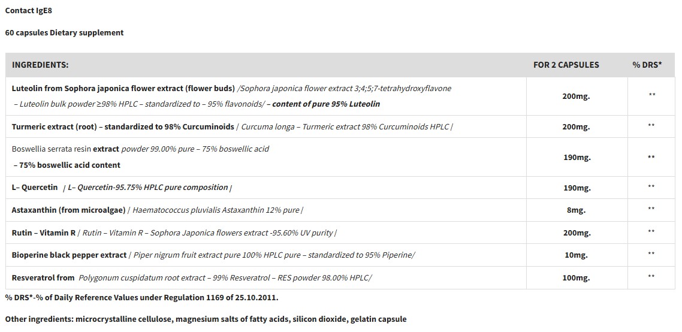Click the FOR 2 CAPSULES column header
The height and width of the screenshot is (332, 682).
pos(566,65)
